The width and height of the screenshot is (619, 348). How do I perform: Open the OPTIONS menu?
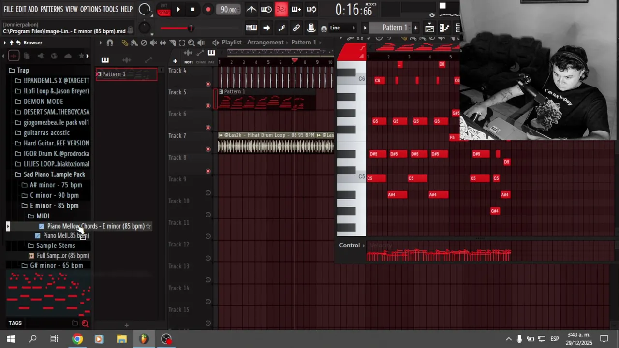[90, 9]
